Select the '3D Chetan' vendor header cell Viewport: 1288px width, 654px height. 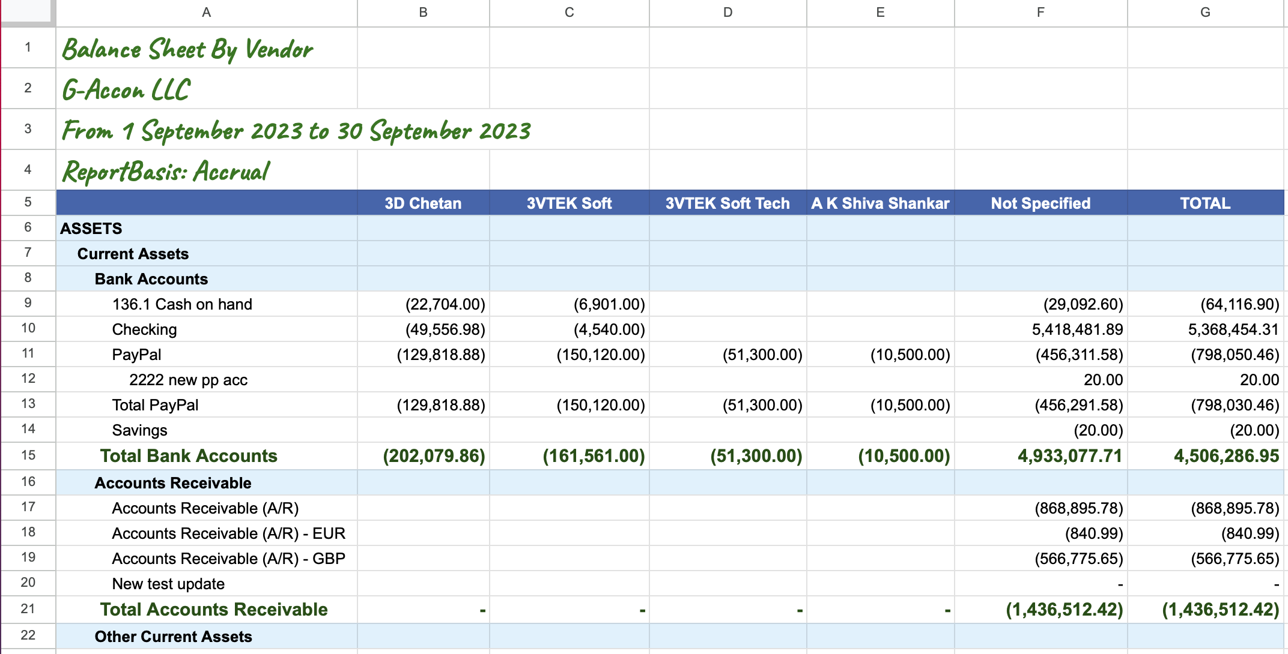coord(424,203)
